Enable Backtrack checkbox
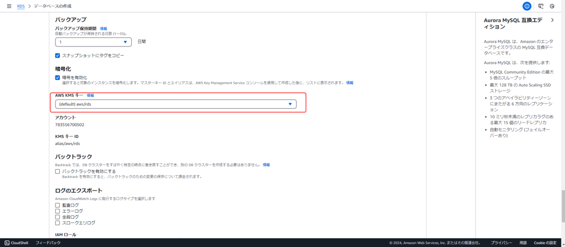 coord(57,171)
